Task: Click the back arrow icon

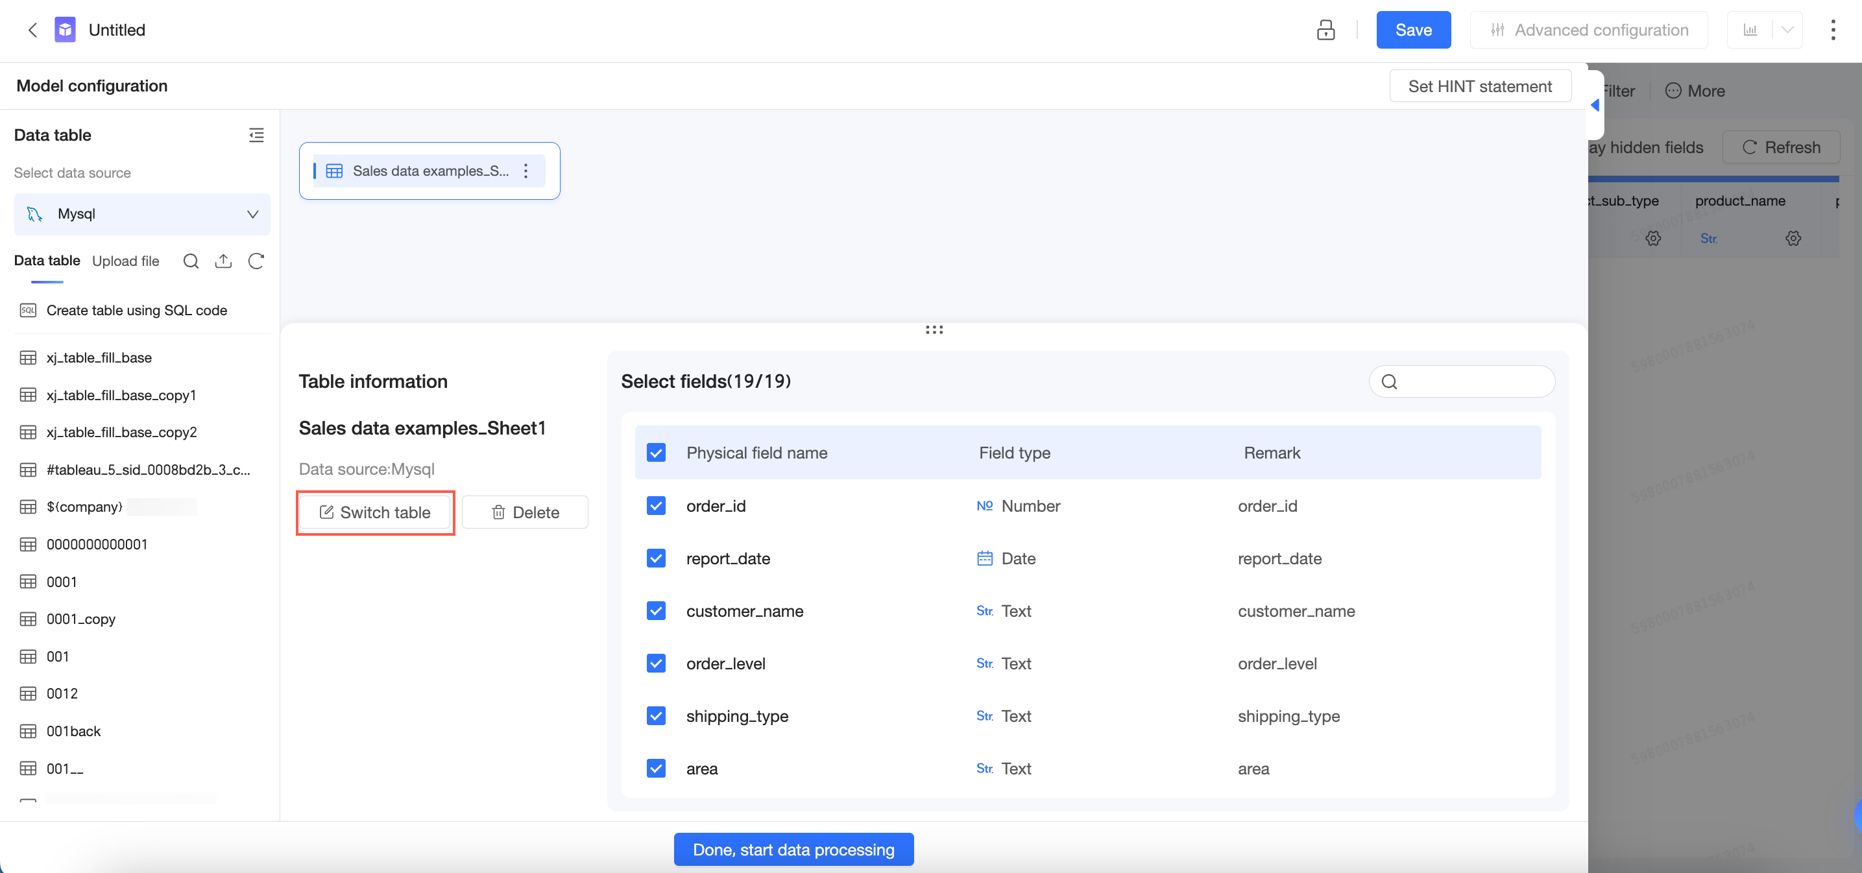Action: click(32, 30)
